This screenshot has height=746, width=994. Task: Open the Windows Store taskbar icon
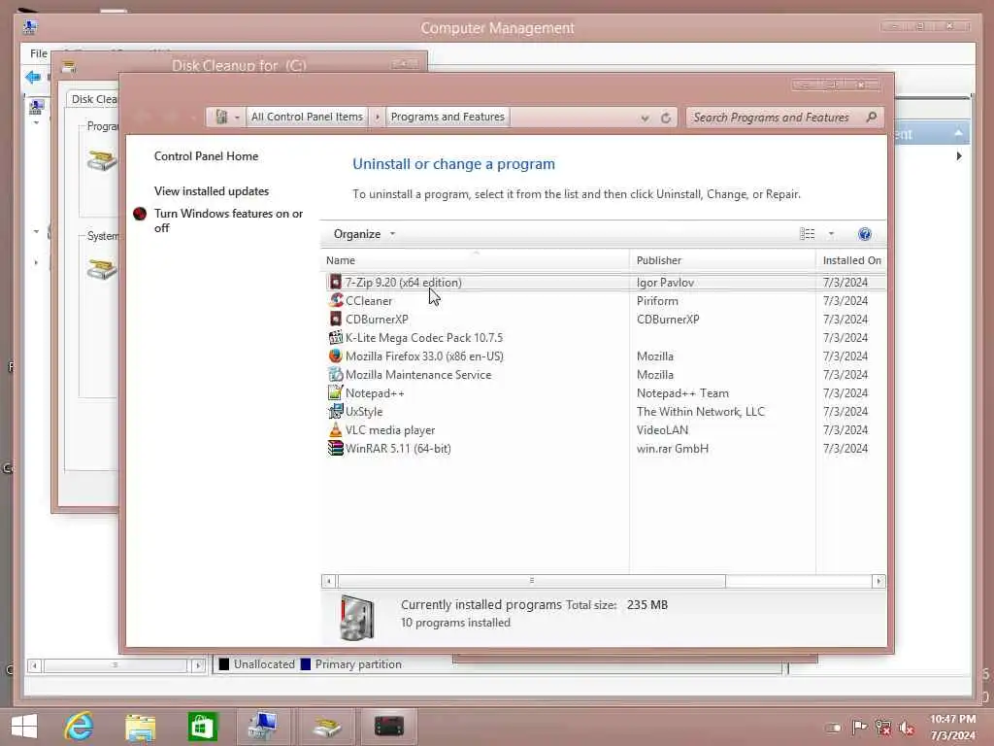(x=202, y=727)
